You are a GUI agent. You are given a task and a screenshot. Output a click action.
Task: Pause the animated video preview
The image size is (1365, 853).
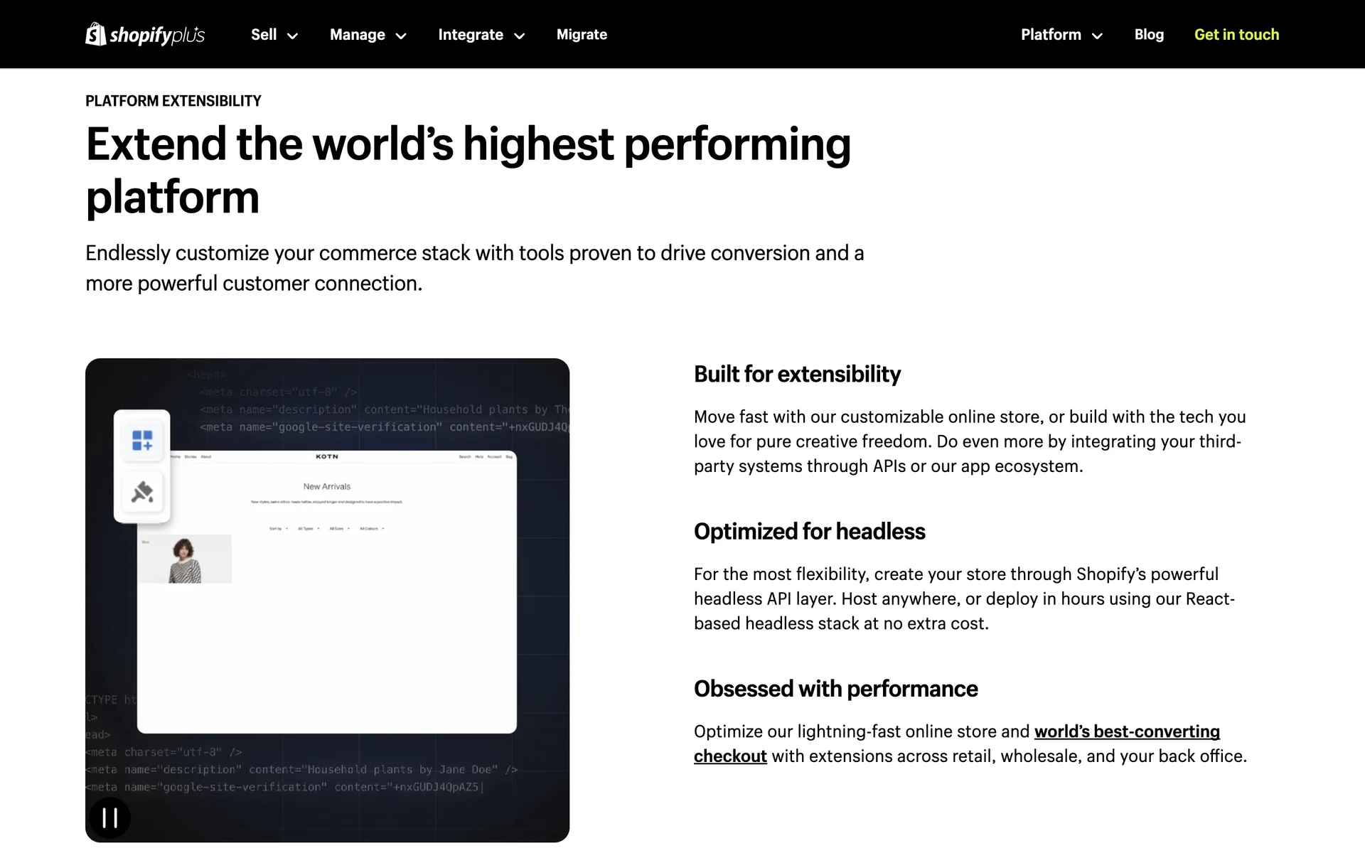[x=109, y=817]
